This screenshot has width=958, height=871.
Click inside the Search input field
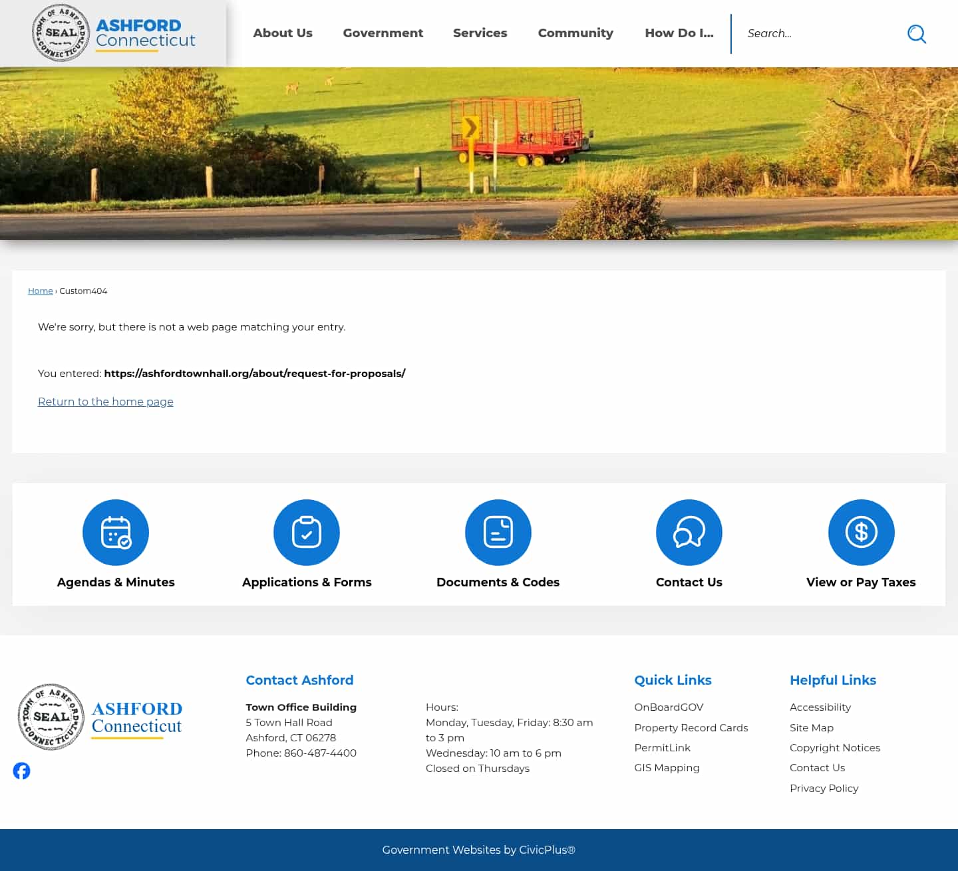tap(818, 33)
